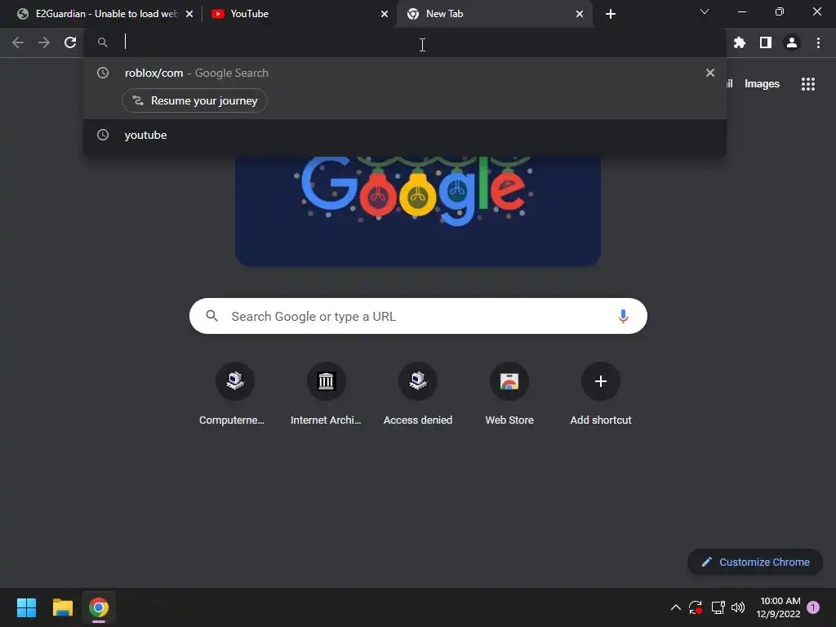The width and height of the screenshot is (836, 627).
Task: Open the Windows Start menu
Action: click(x=26, y=607)
